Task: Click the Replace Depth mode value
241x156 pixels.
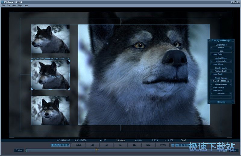Action: 221,71
